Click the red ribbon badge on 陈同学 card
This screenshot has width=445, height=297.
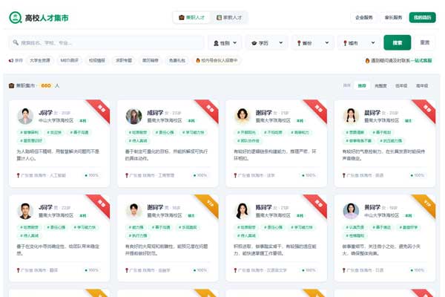pos(317,204)
